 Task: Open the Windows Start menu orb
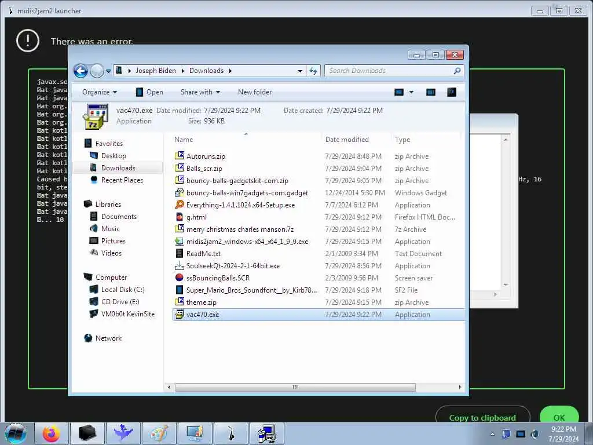click(16, 433)
